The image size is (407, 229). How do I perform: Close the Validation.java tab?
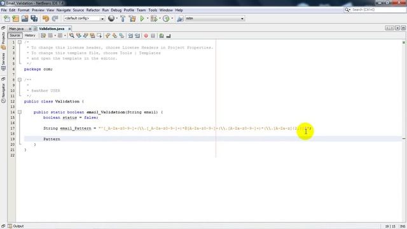[x=69, y=29]
